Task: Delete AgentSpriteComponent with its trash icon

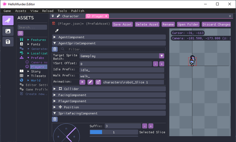Action: coord(55,49)
